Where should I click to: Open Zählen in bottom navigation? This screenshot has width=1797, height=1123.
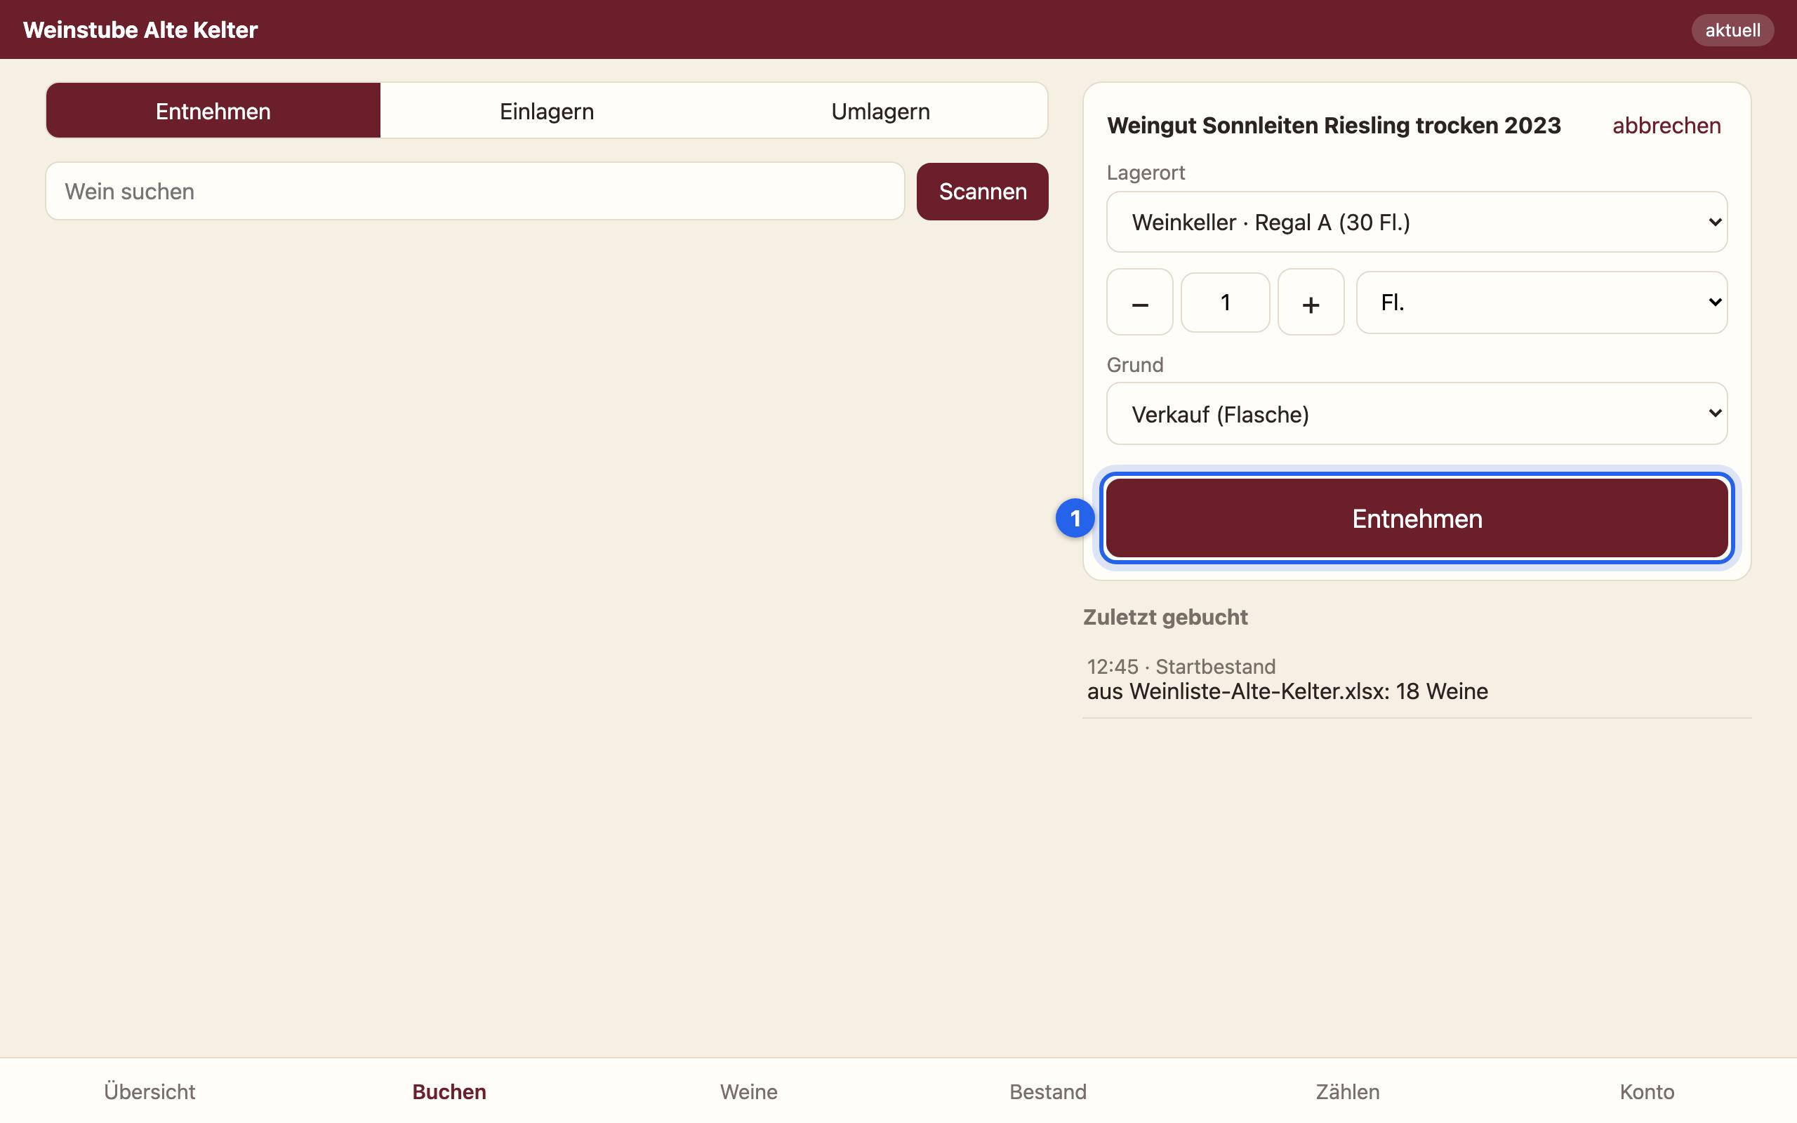[x=1348, y=1091]
